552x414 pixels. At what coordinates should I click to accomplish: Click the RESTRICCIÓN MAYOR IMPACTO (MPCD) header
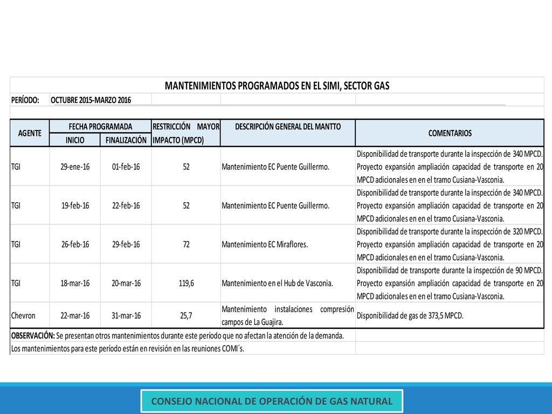[186, 133]
